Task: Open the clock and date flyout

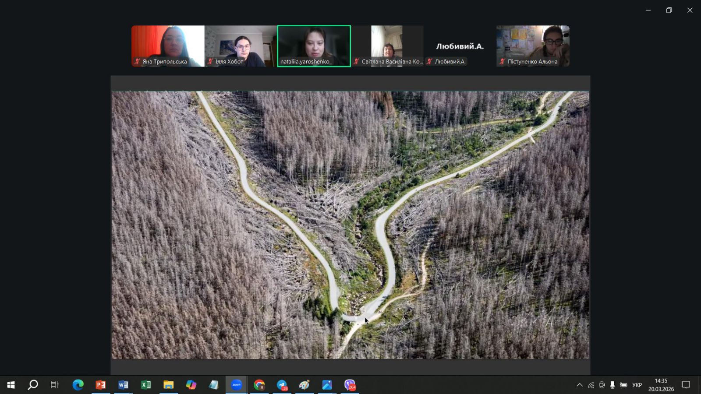Action: coord(661,385)
